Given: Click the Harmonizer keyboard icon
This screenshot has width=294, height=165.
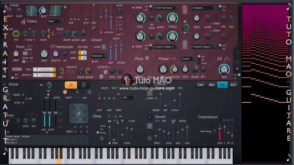Looking at the screenshot, I should (53, 46).
